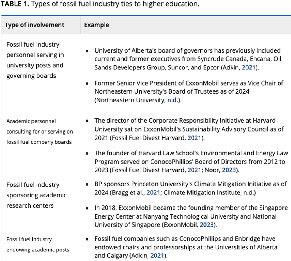Select the 'Academic personnel consulting' row label
Image resolution: width=291 pixels, height=261 pixels.
coord(39,132)
